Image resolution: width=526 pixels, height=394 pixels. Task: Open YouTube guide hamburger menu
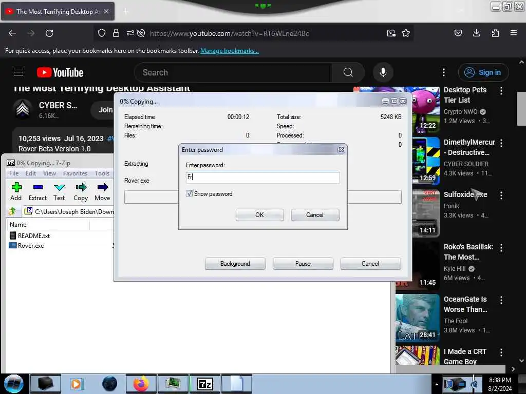[18, 72]
